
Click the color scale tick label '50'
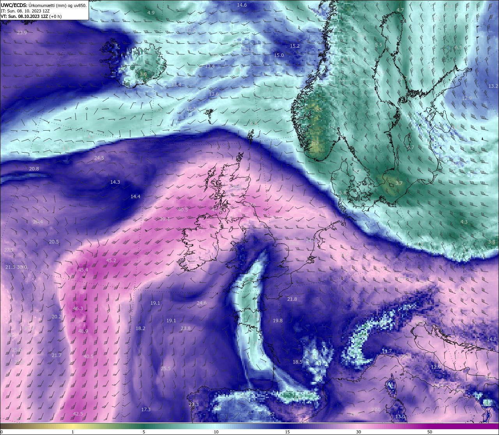430,432
